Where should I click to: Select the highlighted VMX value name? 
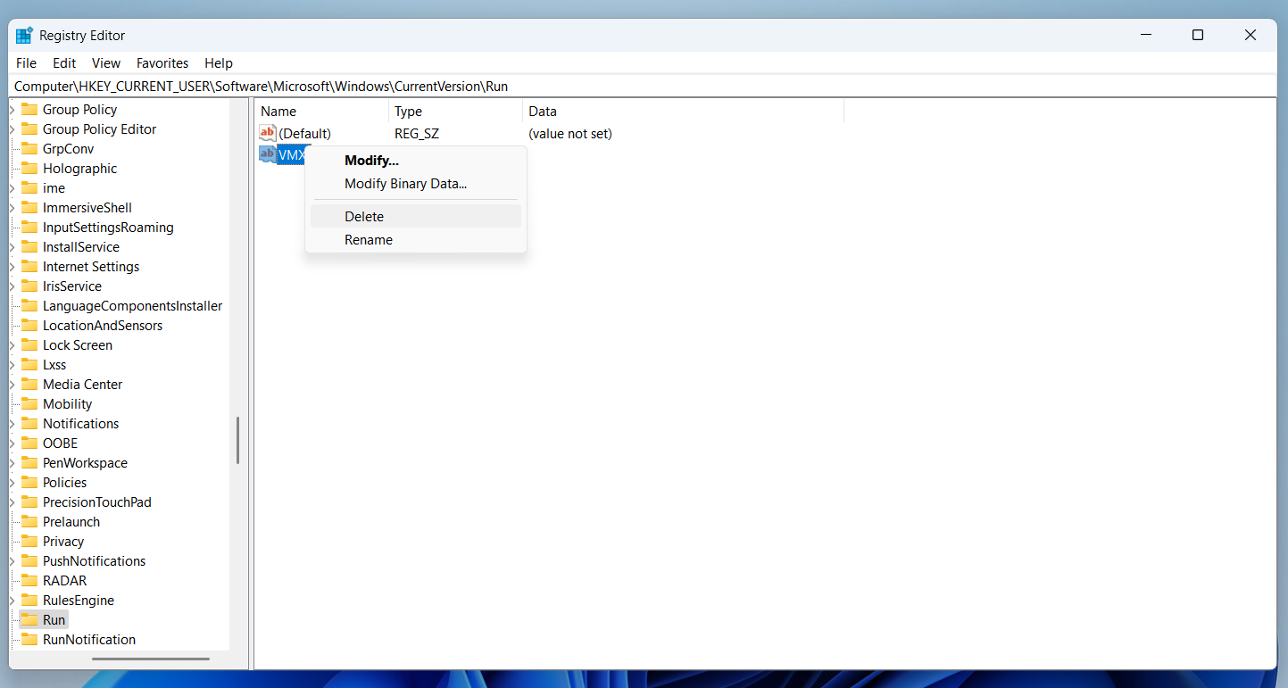(292, 154)
